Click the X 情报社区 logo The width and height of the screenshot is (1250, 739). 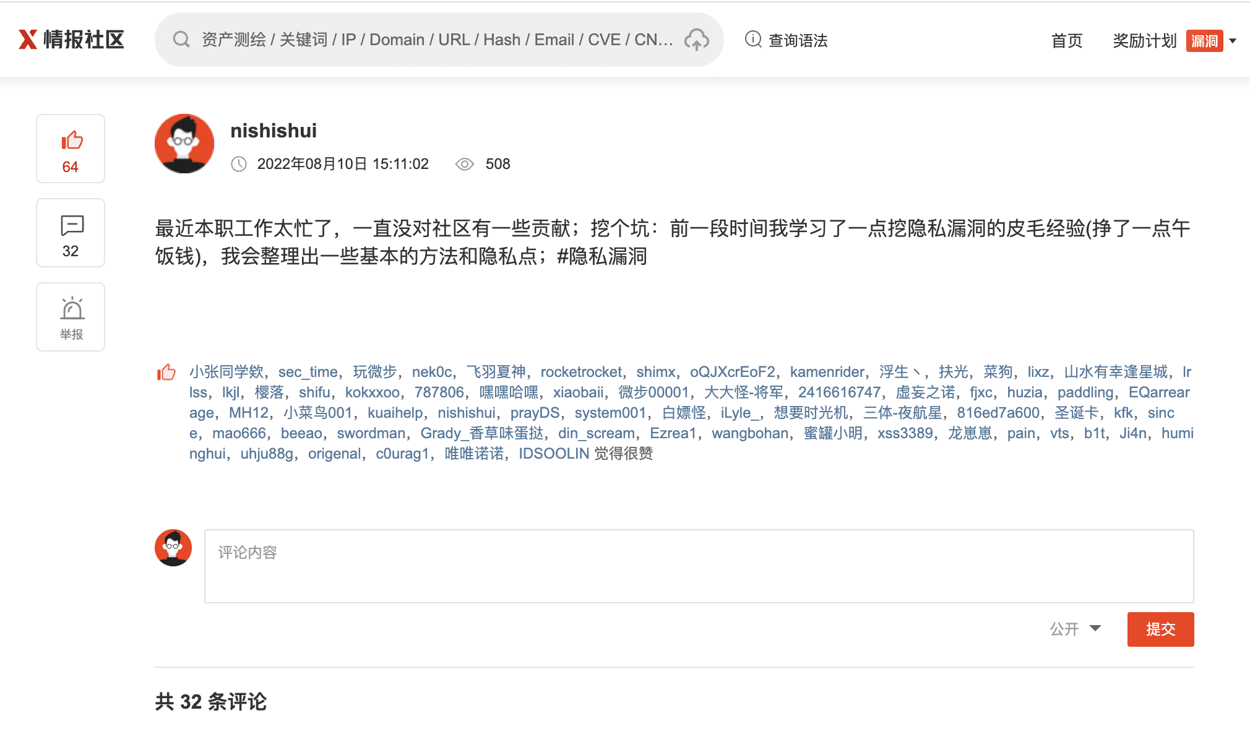tap(70, 39)
